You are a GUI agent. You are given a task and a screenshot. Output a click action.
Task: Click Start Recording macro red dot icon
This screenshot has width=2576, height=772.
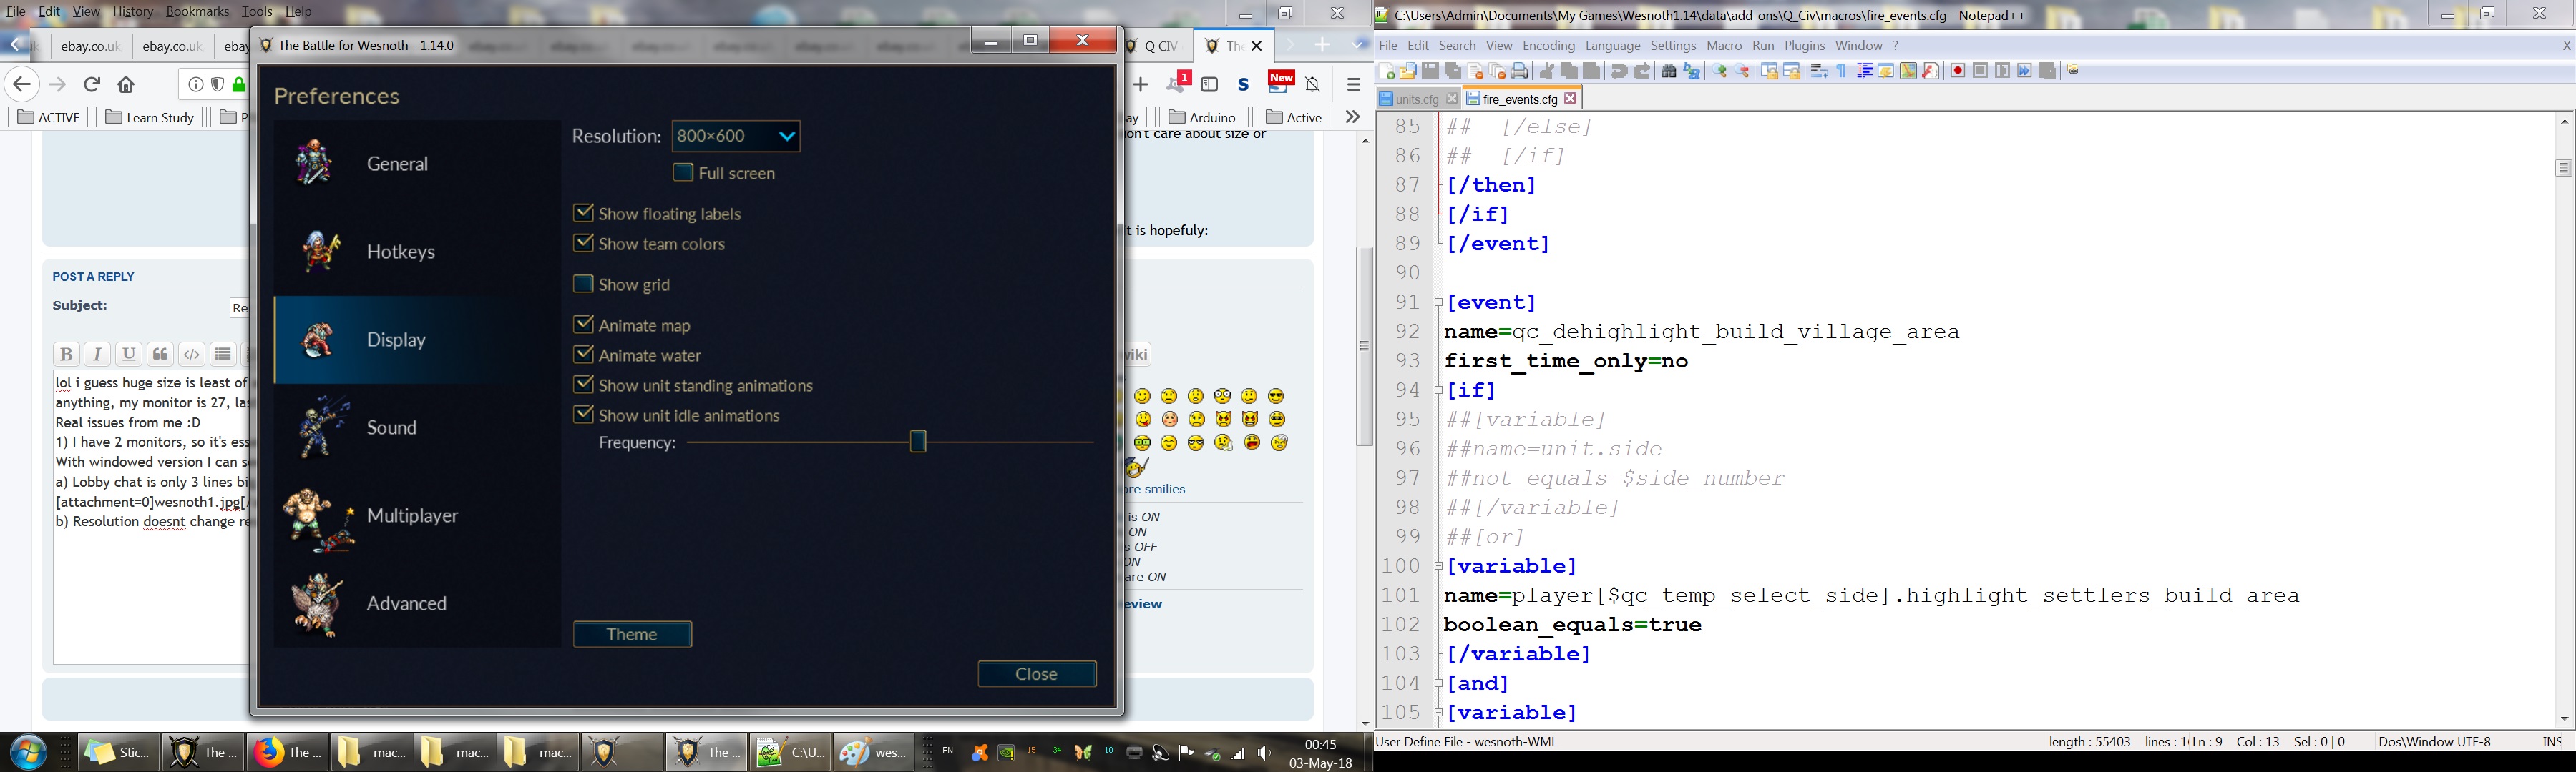coord(1958,71)
